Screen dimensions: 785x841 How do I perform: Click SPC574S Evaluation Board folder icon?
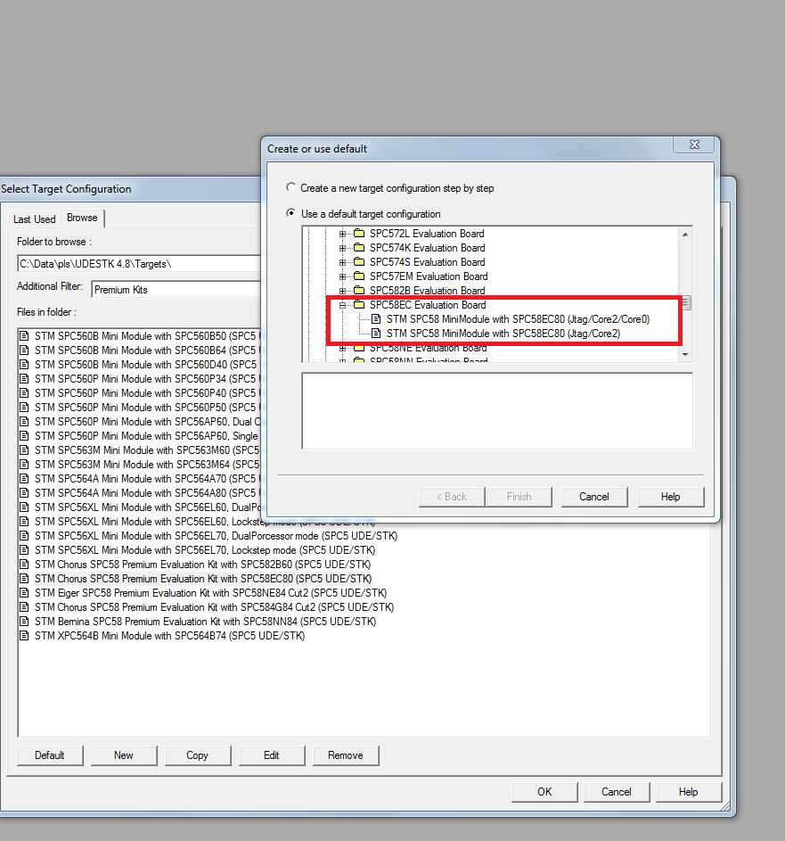(359, 261)
